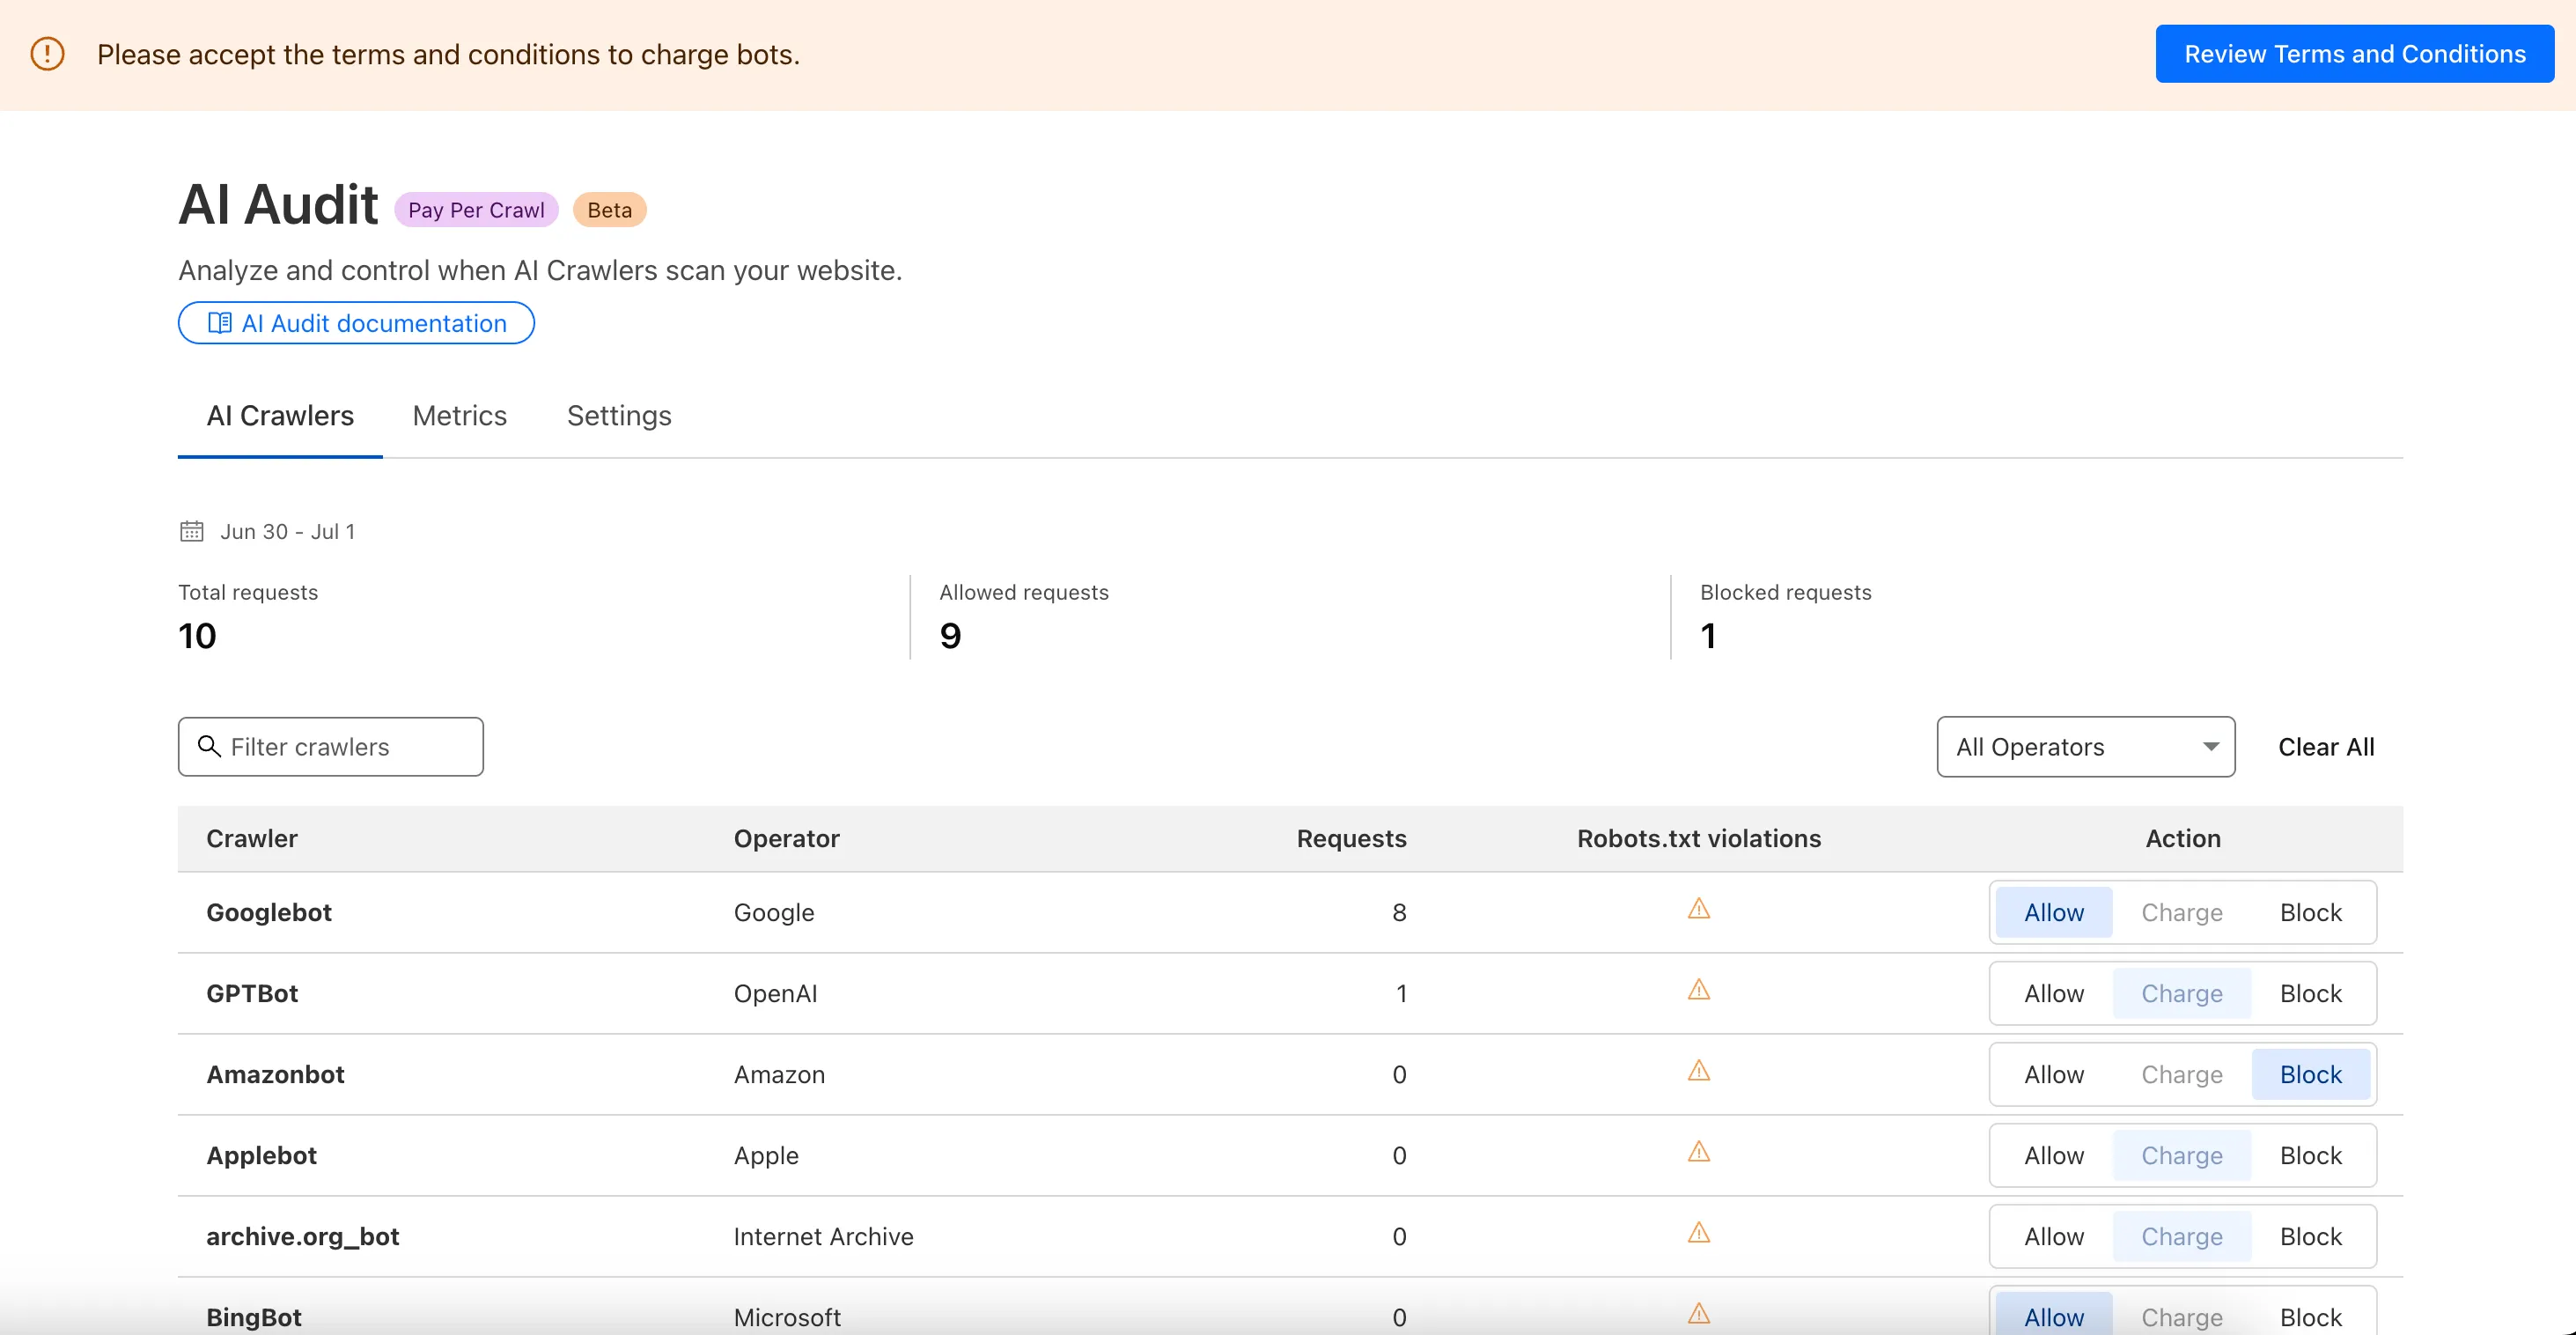
Task: Click the search magnifier in Filter crawlers
Action: coord(208,746)
